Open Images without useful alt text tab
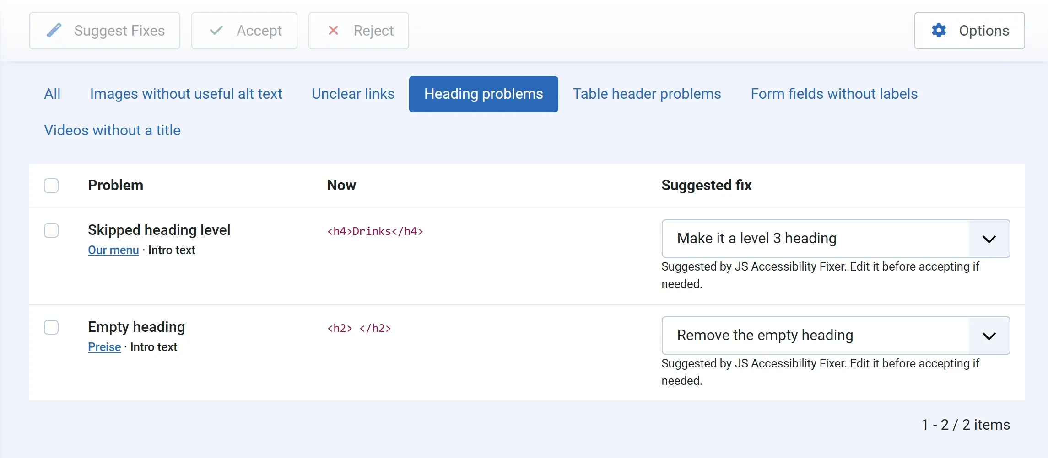Image resolution: width=1048 pixels, height=458 pixels. click(x=186, y=94)
